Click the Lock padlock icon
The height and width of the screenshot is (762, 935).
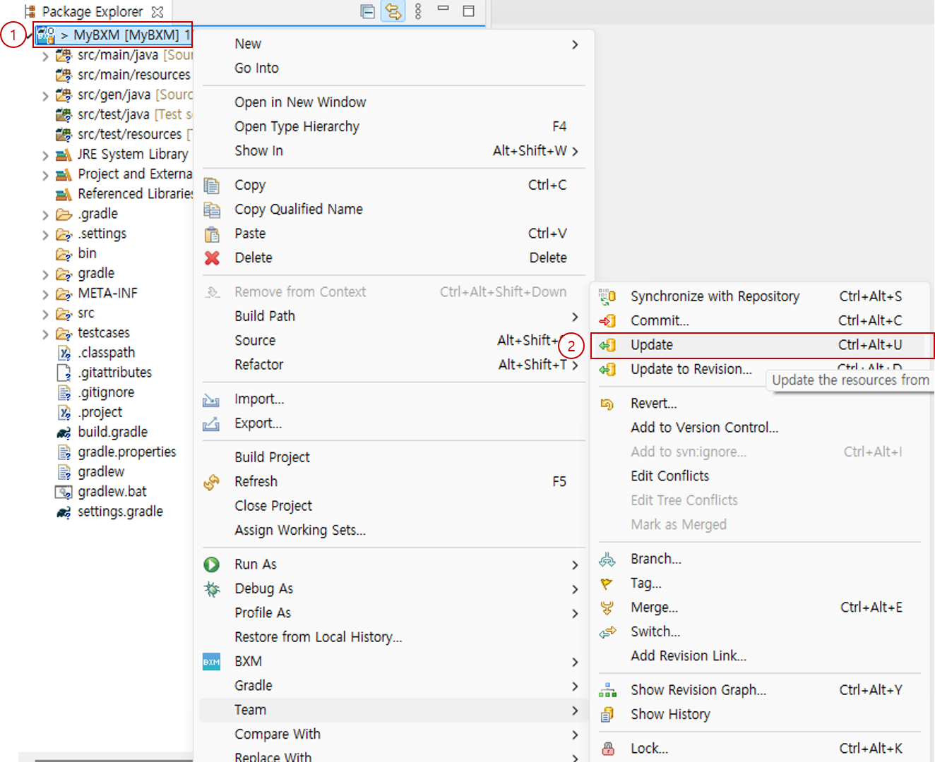click(x=607, y=749)
